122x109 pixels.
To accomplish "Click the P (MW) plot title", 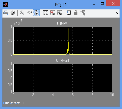I will point(63,23).
